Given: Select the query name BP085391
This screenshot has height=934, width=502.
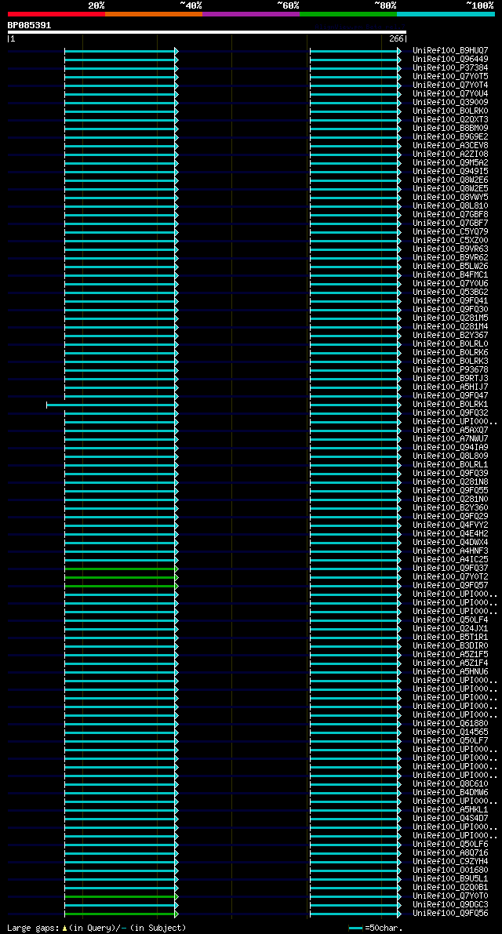Looking at the screenshot, I should pos(29,25).
